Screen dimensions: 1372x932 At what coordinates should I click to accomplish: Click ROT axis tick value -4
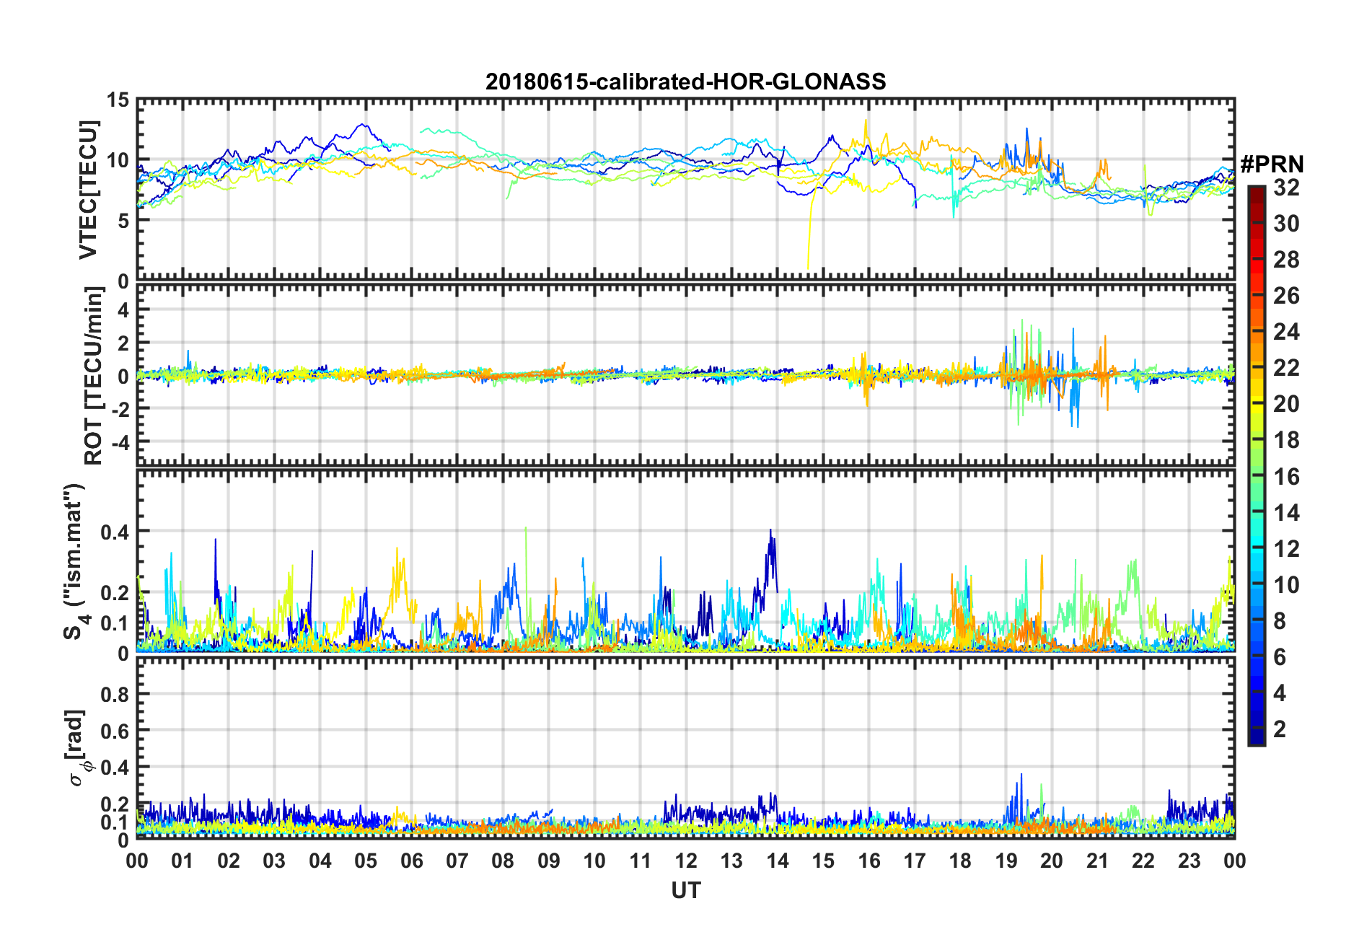pos(120,441)
